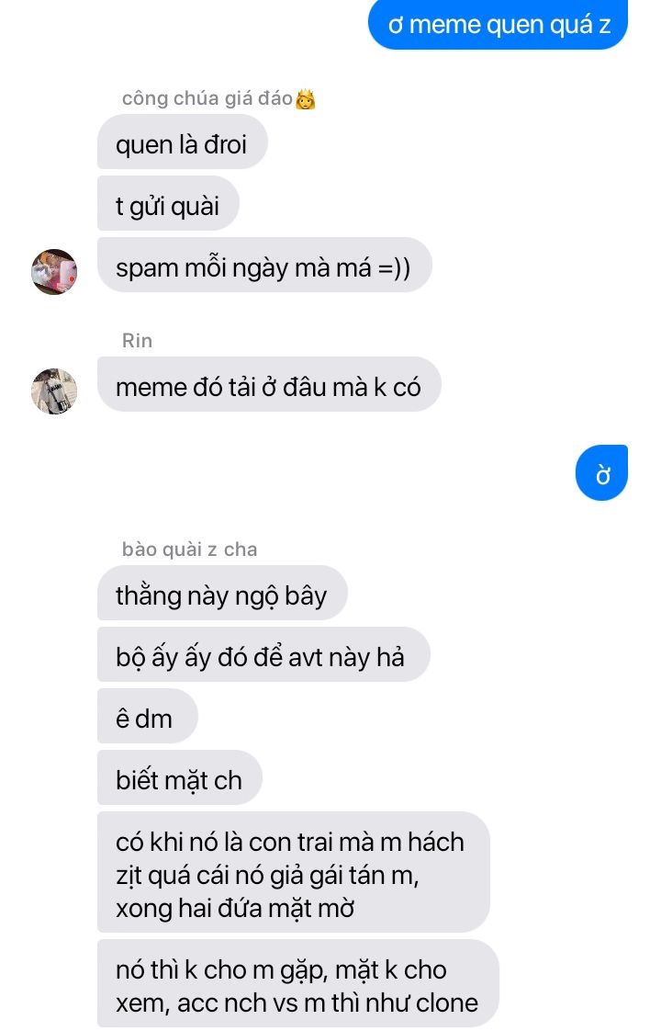Open sender name công chúa giá đáo
This screenshot has width=661, height=1031.
click(207, 98)
